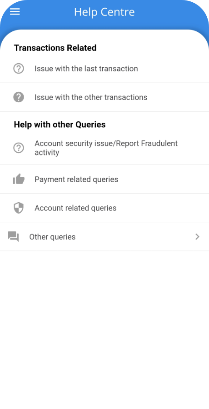This screenshot has width=209, height=409.
Task: Open Issue with the last transaction
Action: (x=104, y=69)
